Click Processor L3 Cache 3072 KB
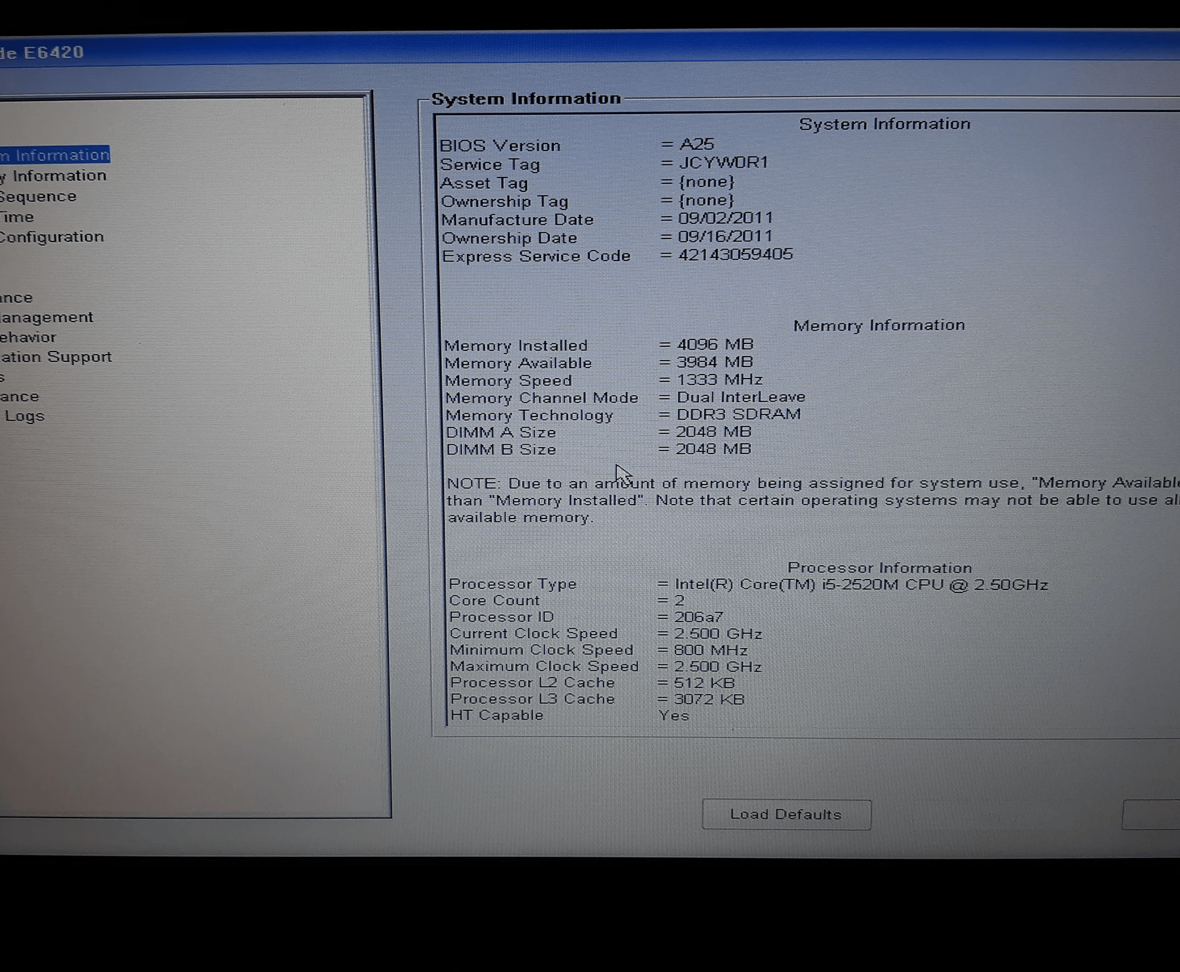The height and width of the screenshot is (972, 1180). (x=709, y=699)
